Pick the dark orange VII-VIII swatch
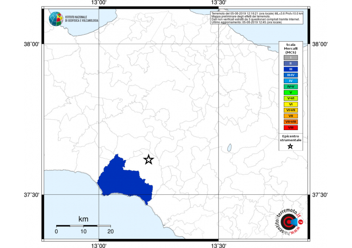Image resolution: width=352 pixels, height=248 pixels. (290, 121)
